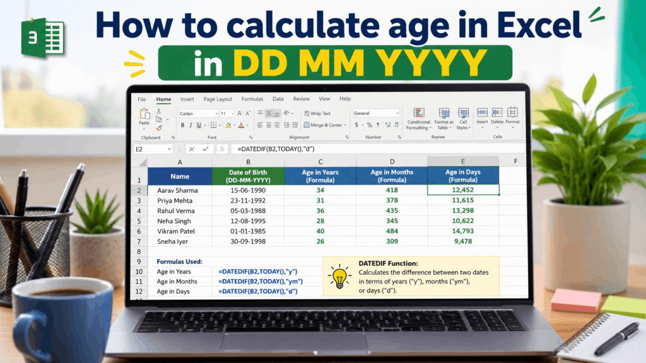
Task: Click the Paste clipboard icon
Action: point(144,113)
